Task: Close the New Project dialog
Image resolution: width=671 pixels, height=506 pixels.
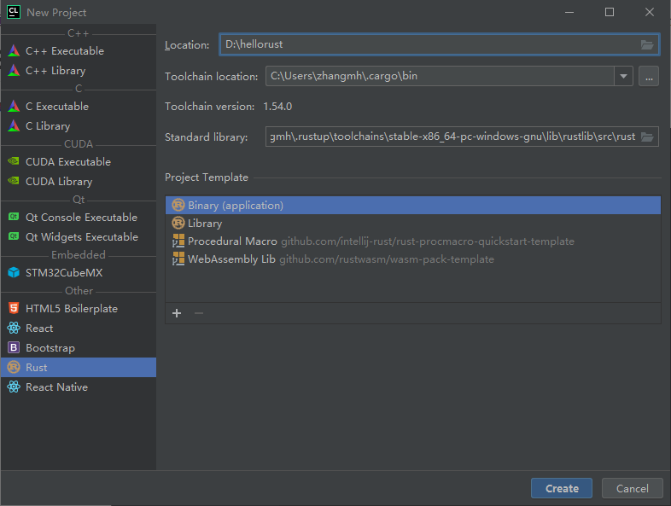Action: pyautogui.click(x=649, y=12)
